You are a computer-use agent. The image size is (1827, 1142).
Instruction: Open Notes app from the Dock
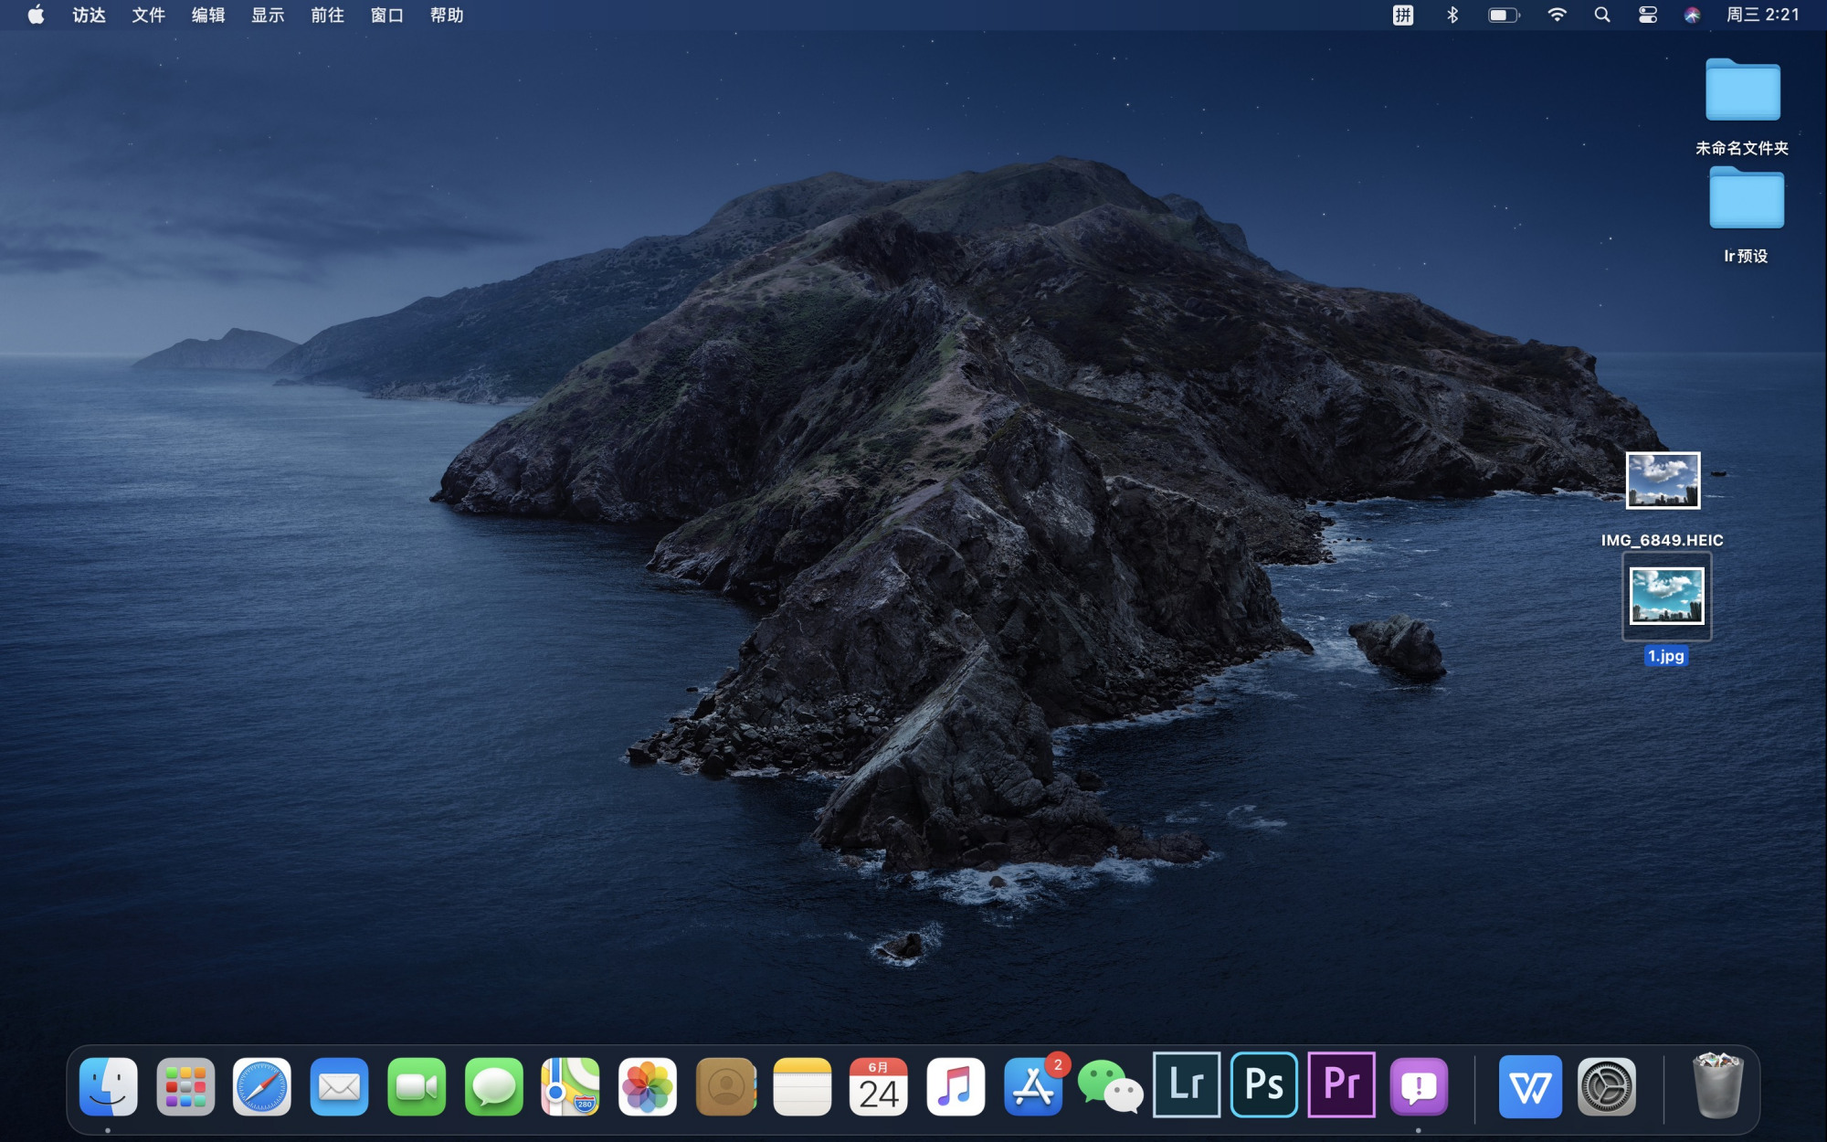(x=802, y=1086)
